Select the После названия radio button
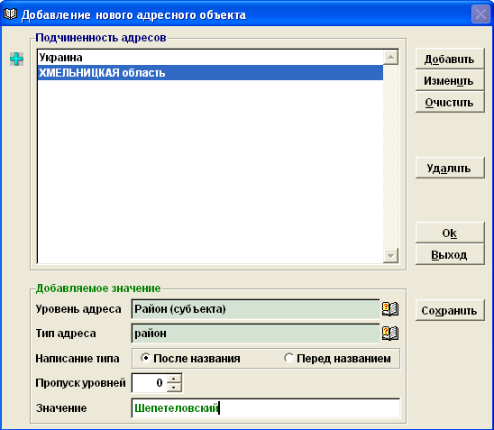Viewport: 494px width, 430px height. click(x=145, y=358)
